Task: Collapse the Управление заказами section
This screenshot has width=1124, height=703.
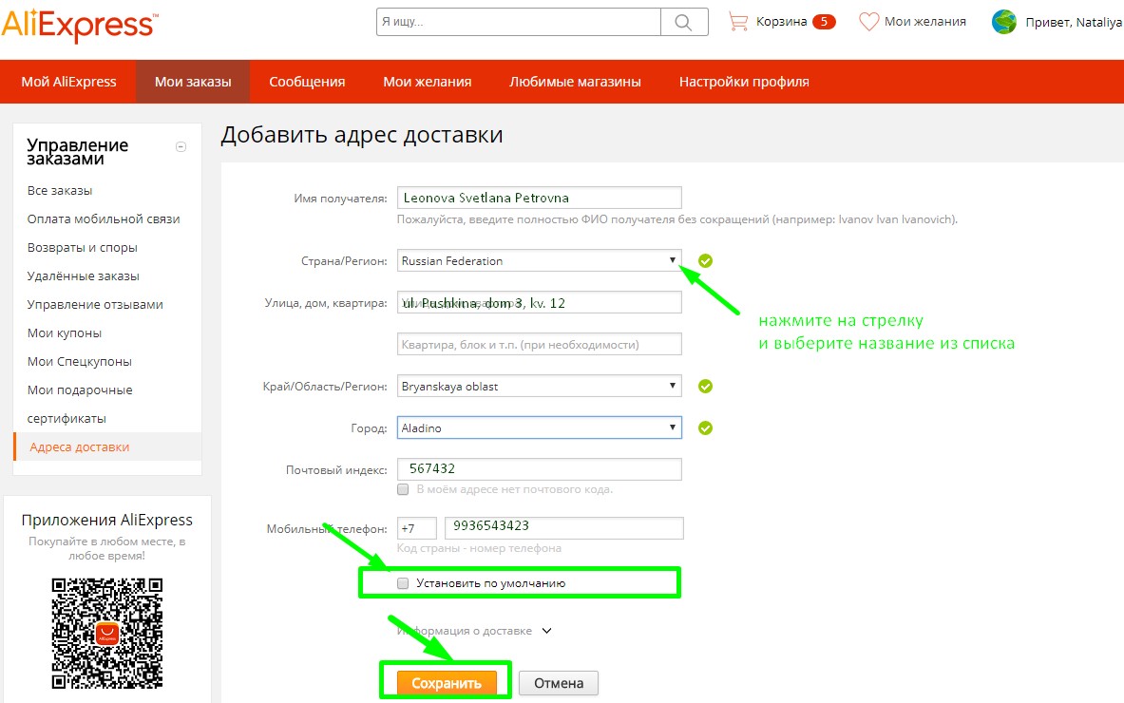Action: click(x=181, y=147)
